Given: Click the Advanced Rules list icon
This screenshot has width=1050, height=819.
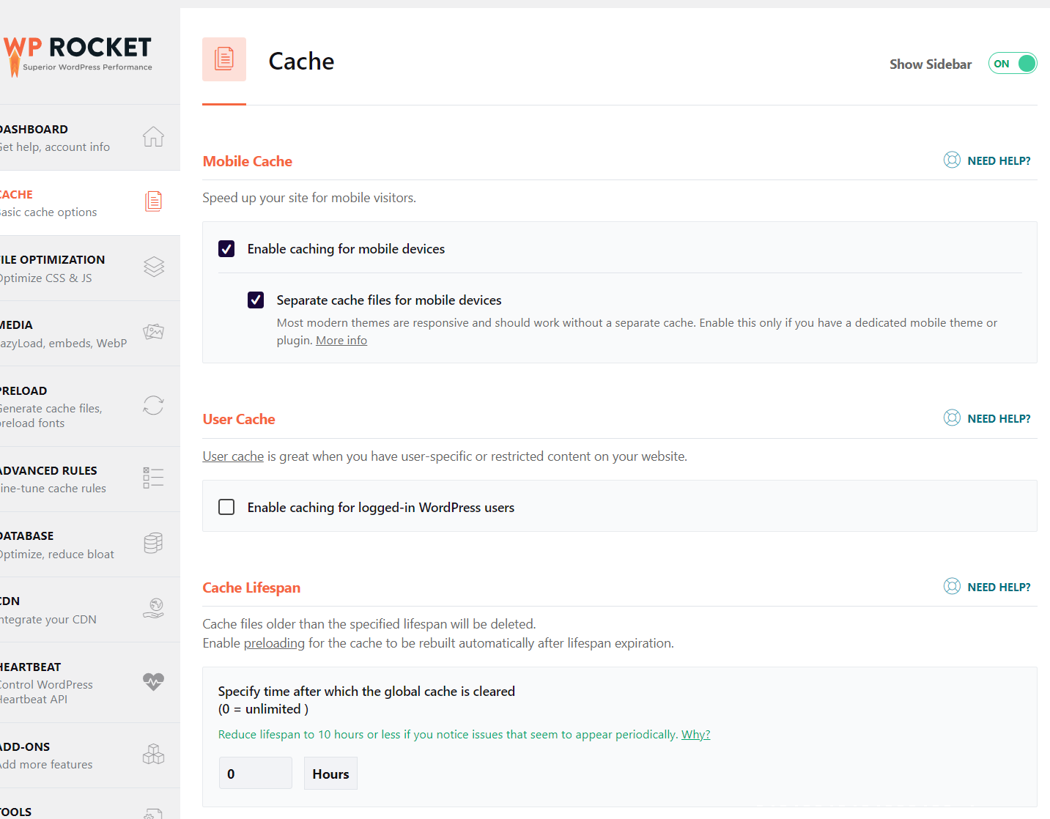Looking at the screenshot, I should click(x=153, y=478).
